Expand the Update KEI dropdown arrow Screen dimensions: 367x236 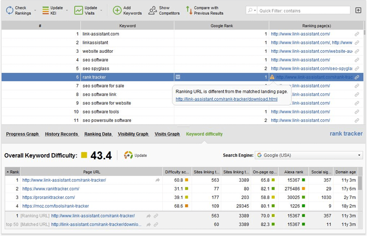(x=67, y=11)
